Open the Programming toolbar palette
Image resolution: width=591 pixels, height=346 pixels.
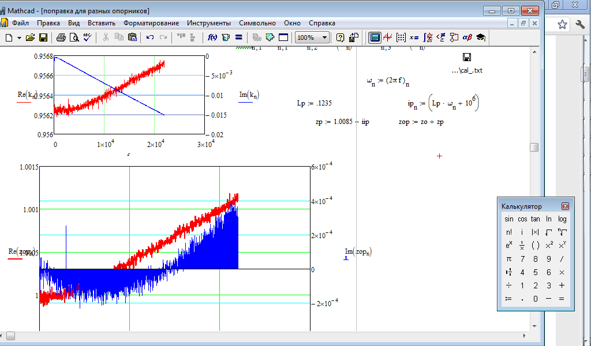454,37
